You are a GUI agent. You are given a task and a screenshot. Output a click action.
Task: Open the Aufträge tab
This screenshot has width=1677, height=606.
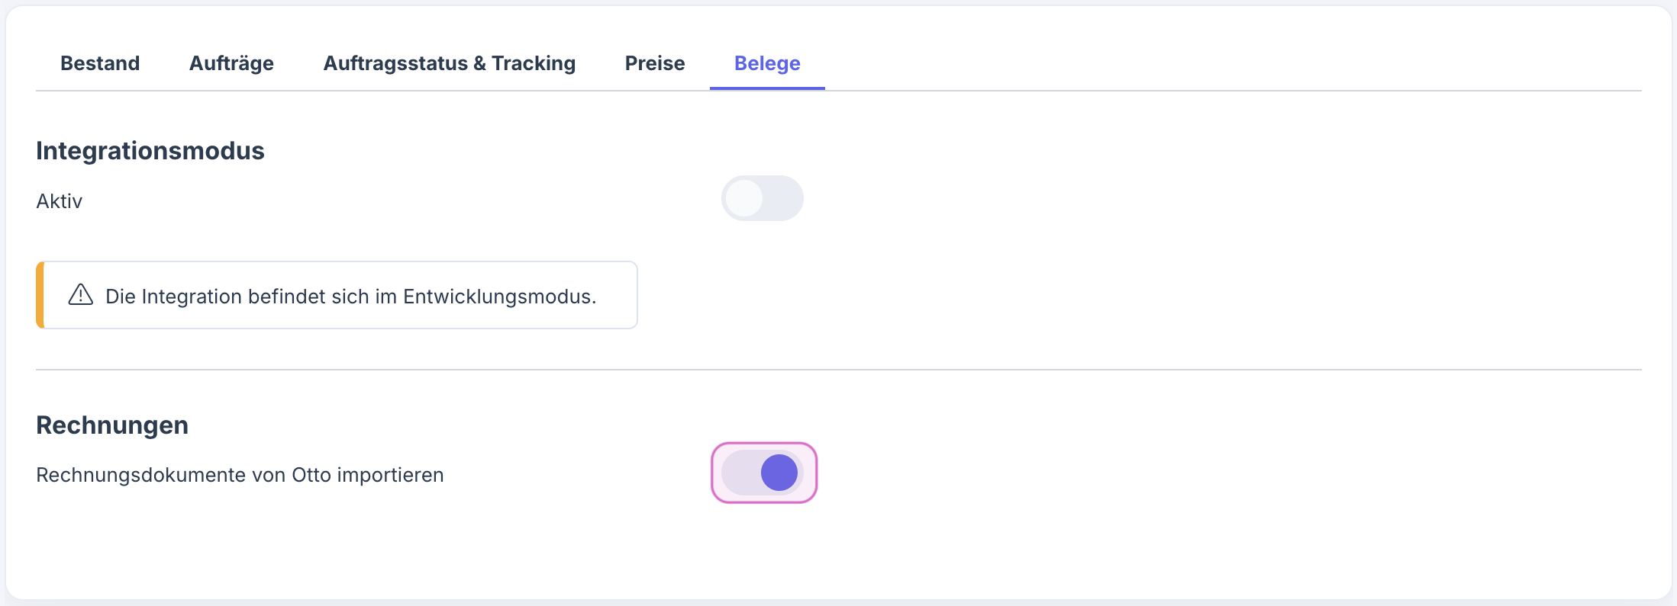[x=231, y=63]
